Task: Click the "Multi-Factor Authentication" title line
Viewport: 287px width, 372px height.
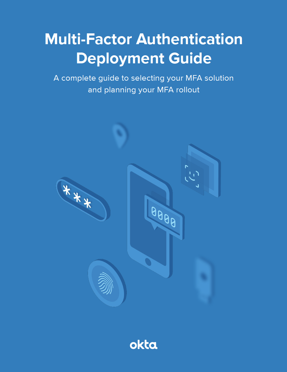Action: pos(143,39)
